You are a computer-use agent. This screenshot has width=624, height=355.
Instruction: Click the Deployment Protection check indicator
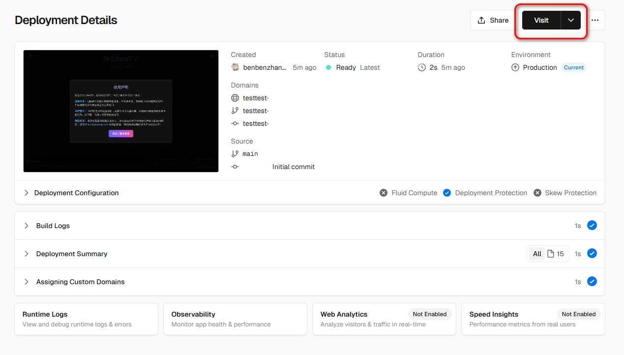coord(446,193)
